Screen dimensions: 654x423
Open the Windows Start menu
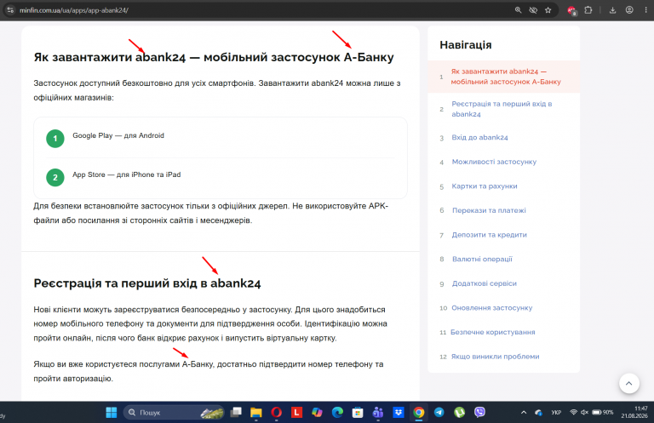(x=112, y=413)
